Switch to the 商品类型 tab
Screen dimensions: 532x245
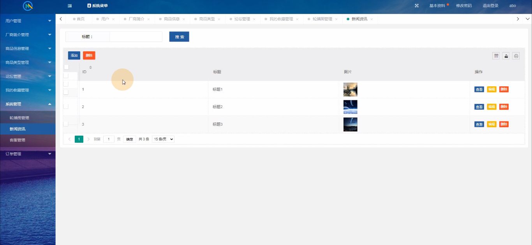(207, 19)
